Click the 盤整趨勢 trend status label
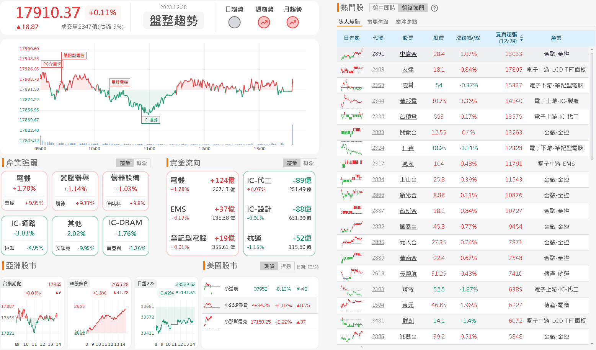The height and width of the screenshot is (350, 596). click(173, 21)
